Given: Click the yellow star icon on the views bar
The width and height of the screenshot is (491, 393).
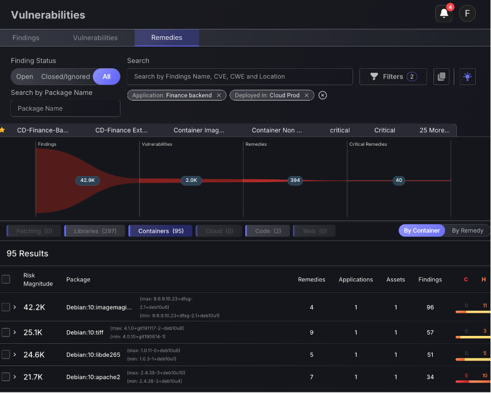Looking at the screenshot, I should click(5, 129).
